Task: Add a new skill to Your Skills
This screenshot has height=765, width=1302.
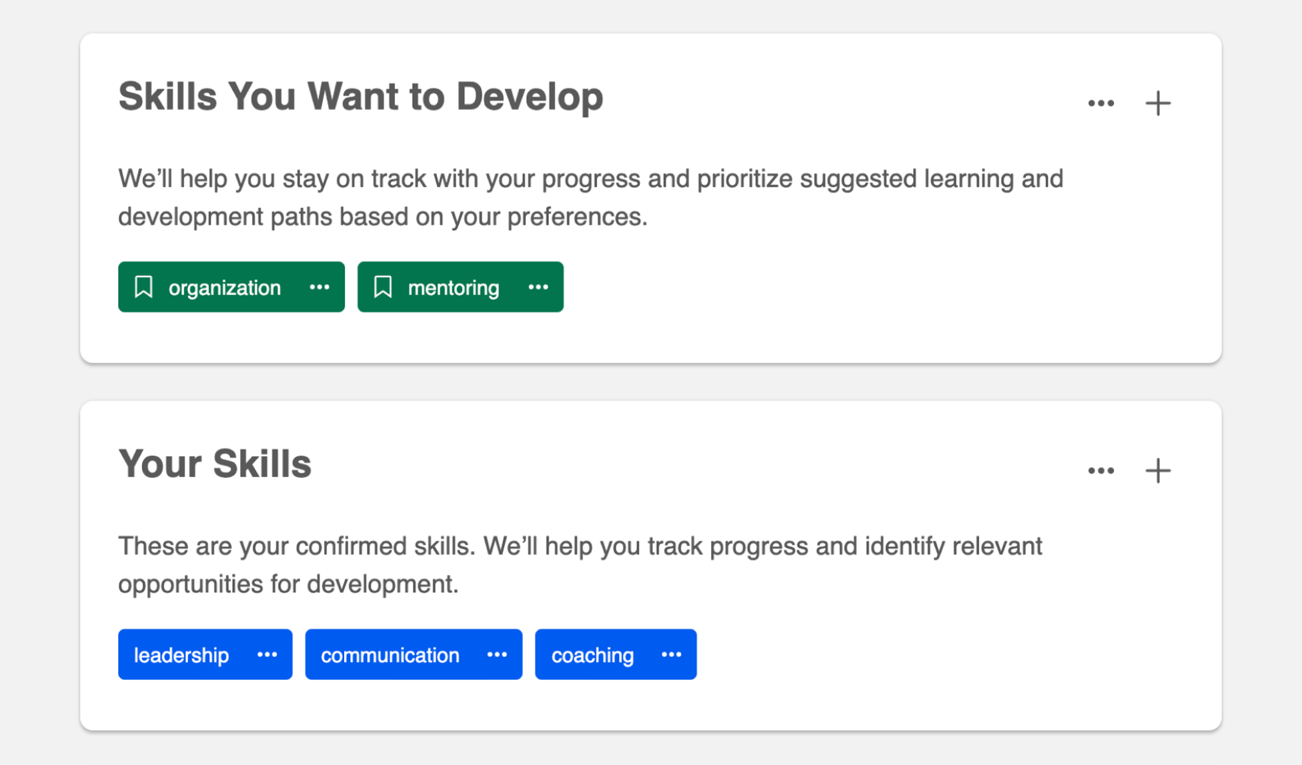Action: 1158,470
